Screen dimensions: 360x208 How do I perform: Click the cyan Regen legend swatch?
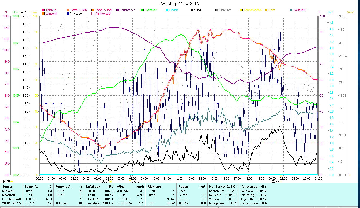pyautogui.click(x=167, y=10)
